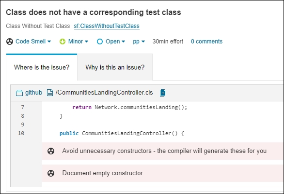Select the Document empty constructor issue row
284x194 pixels.
[163, 173]
